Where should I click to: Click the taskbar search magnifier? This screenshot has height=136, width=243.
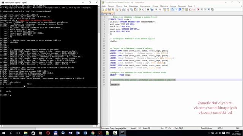point(11,133)
